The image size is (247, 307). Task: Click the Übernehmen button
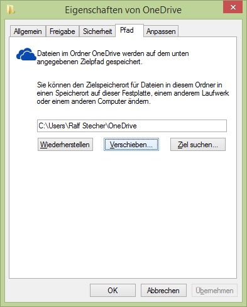pos(214,291)
